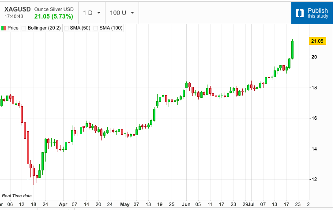Toggle the SMA (50) indicator checkbox
Screen dimensions: 335x210
click(x=67, y=28)
